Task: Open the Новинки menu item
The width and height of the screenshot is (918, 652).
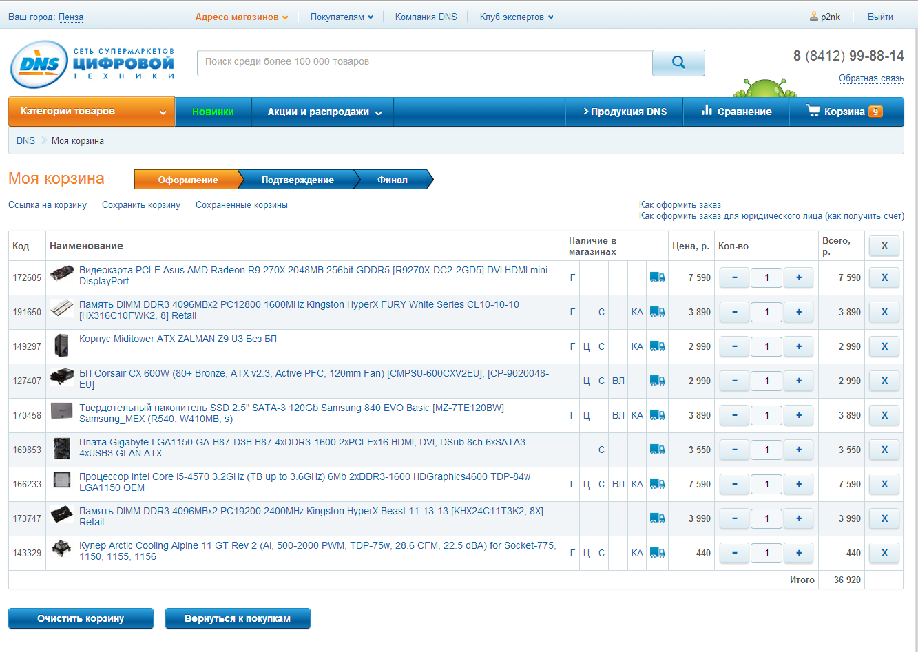Action: point(213,112)
